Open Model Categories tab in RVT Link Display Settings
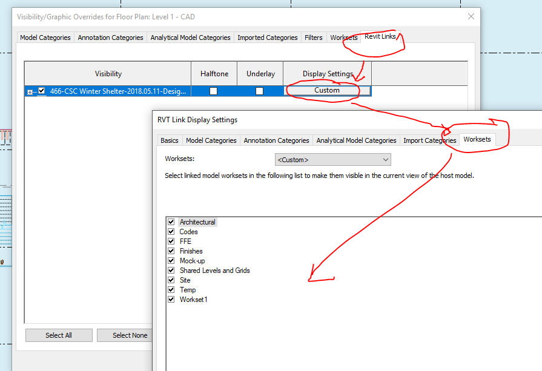Screen dimensions: 542x371 (x=211, y=140)
